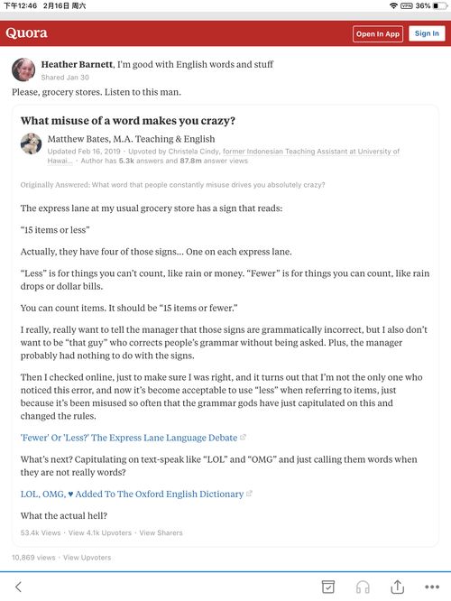Click the Open In App button
This screenshot has width=451, height=601.
[377, 33]
